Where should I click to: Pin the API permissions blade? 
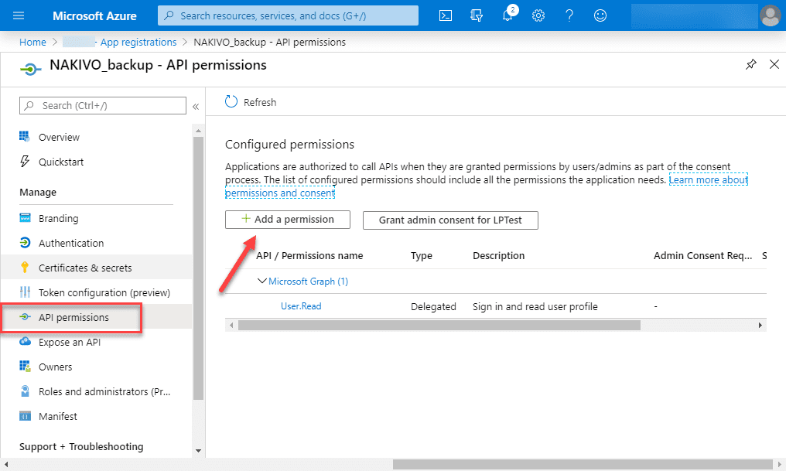coord(750,65)
